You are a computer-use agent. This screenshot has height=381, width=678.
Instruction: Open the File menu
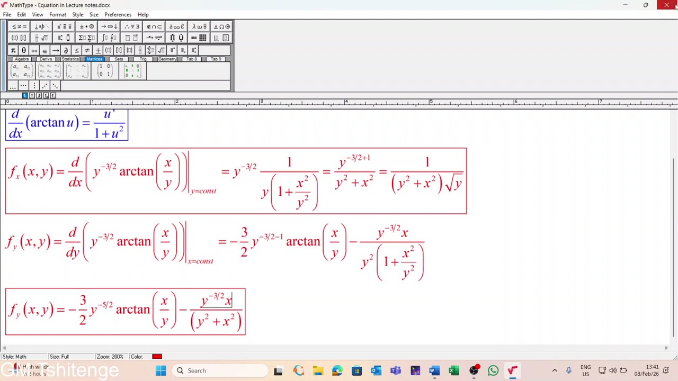point(7,15)
